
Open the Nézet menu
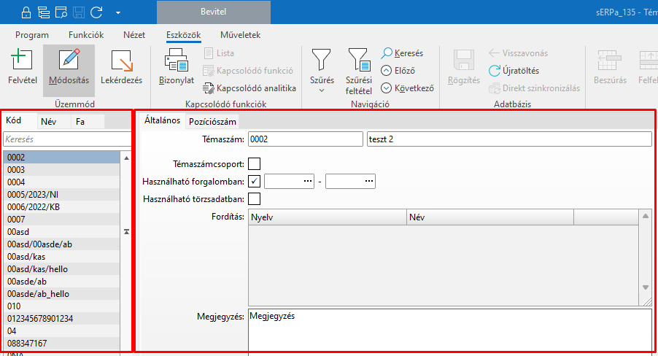pos(134,35)
